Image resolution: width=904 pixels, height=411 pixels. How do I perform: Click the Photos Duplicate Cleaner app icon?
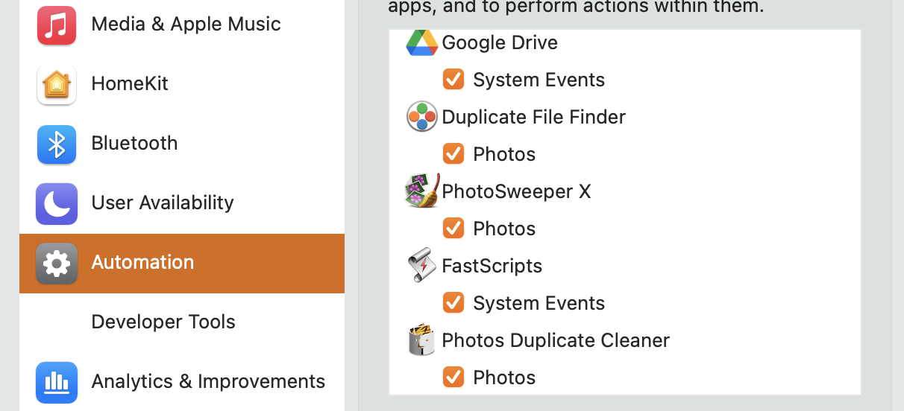[421, 340]
